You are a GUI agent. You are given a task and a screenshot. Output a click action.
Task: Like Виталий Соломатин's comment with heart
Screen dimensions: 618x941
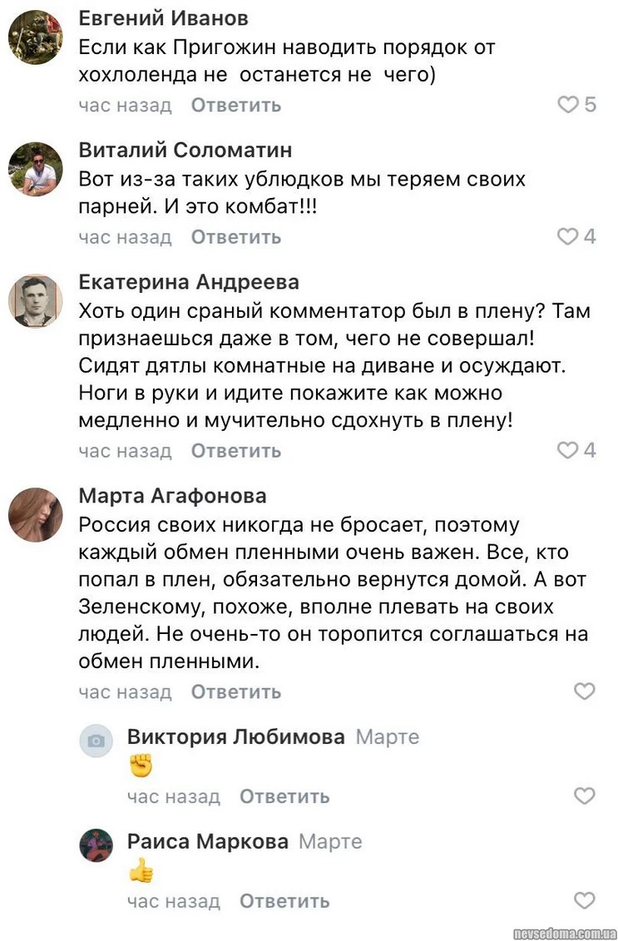pyautogui.click(x=567, y=237)
